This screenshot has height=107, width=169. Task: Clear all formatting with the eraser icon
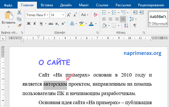(x=95, y=15)
